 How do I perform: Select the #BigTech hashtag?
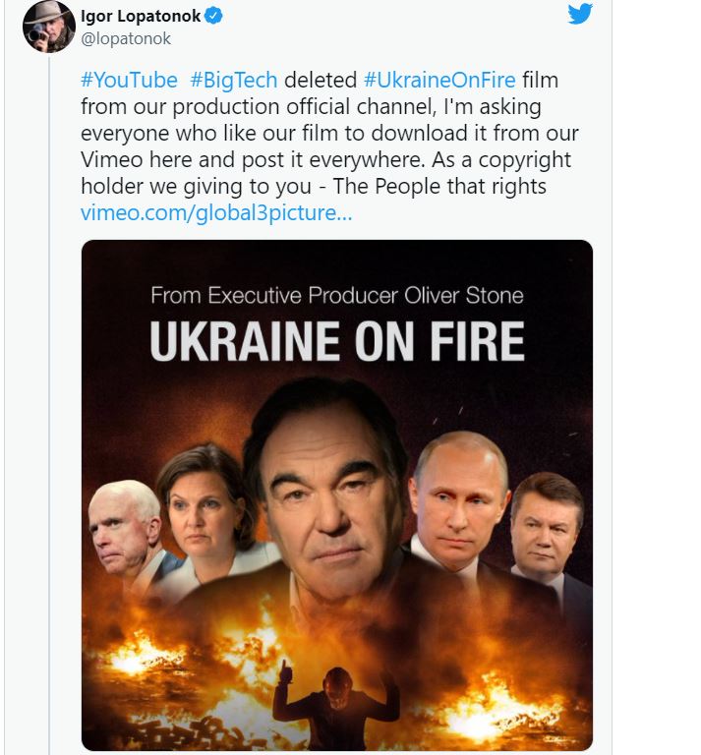point(234,80)
